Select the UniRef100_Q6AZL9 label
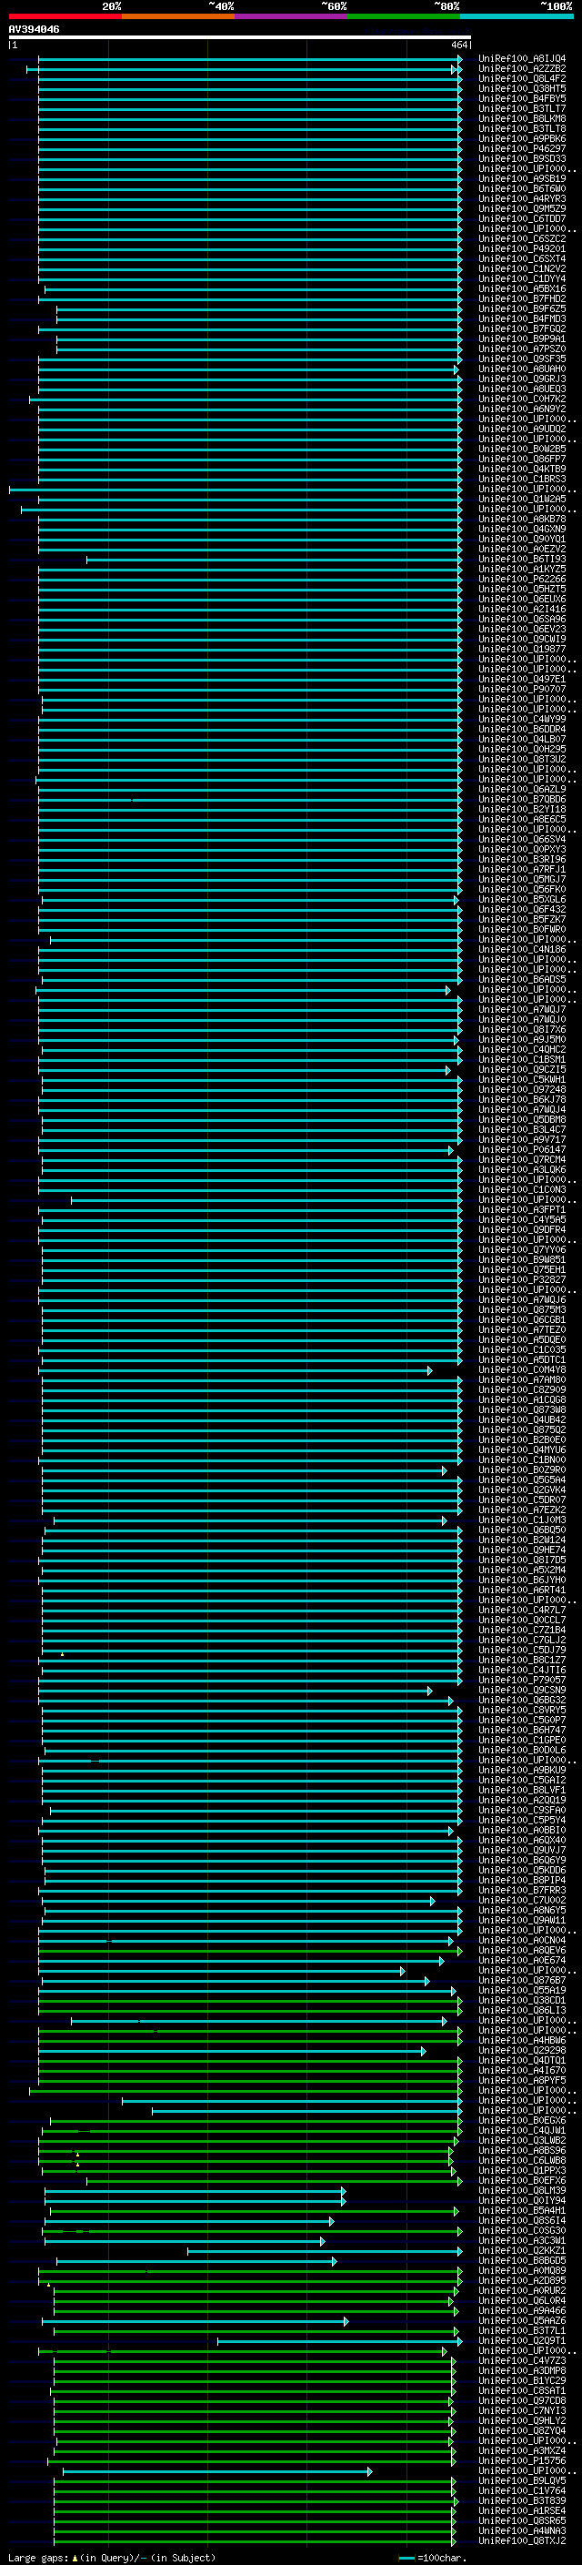Screen dimensions: 582x2565 point(521,790)
